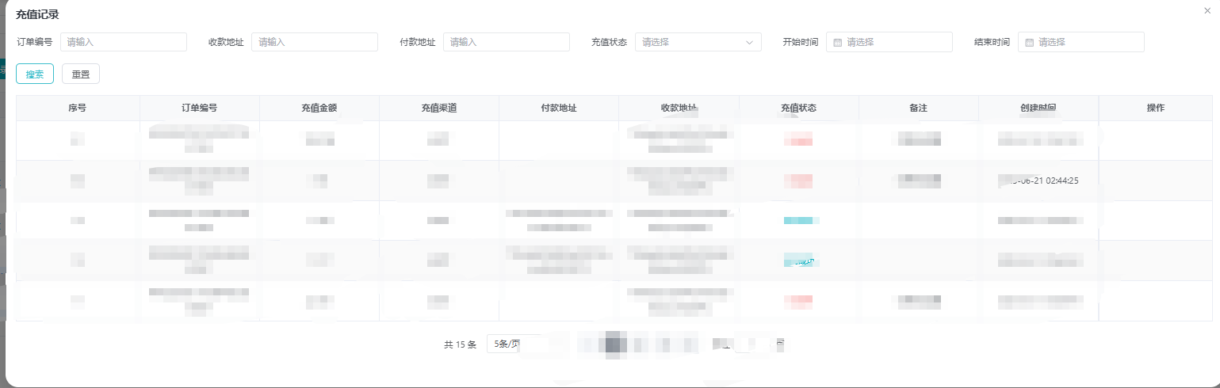Click the calendar icon in 结束时间 field

click(1029, 43)
